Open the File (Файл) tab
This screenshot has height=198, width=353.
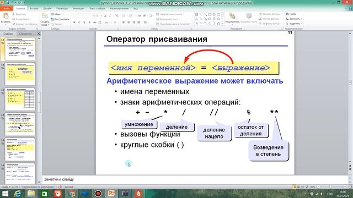coord(6,9)
